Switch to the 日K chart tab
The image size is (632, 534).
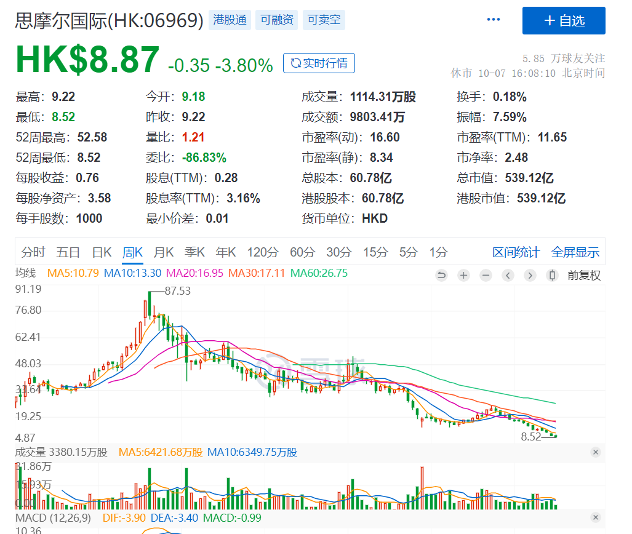point(102,252)
